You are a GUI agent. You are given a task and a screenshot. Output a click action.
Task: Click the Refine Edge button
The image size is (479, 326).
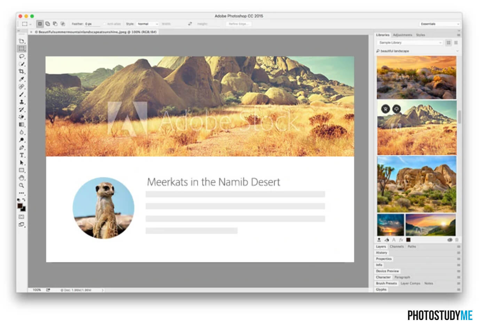pos(238,24)
